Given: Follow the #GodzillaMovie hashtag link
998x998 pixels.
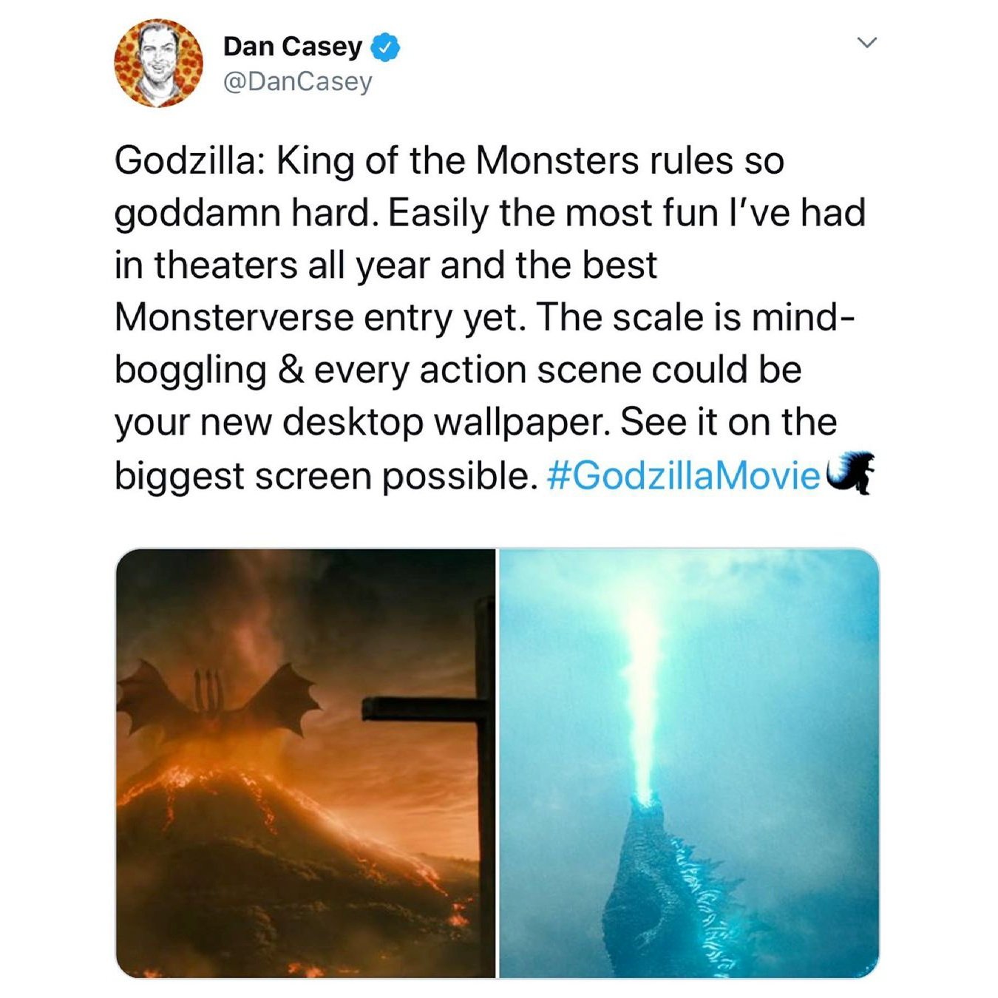Looking at the screenshot, I should click(684, 475).
